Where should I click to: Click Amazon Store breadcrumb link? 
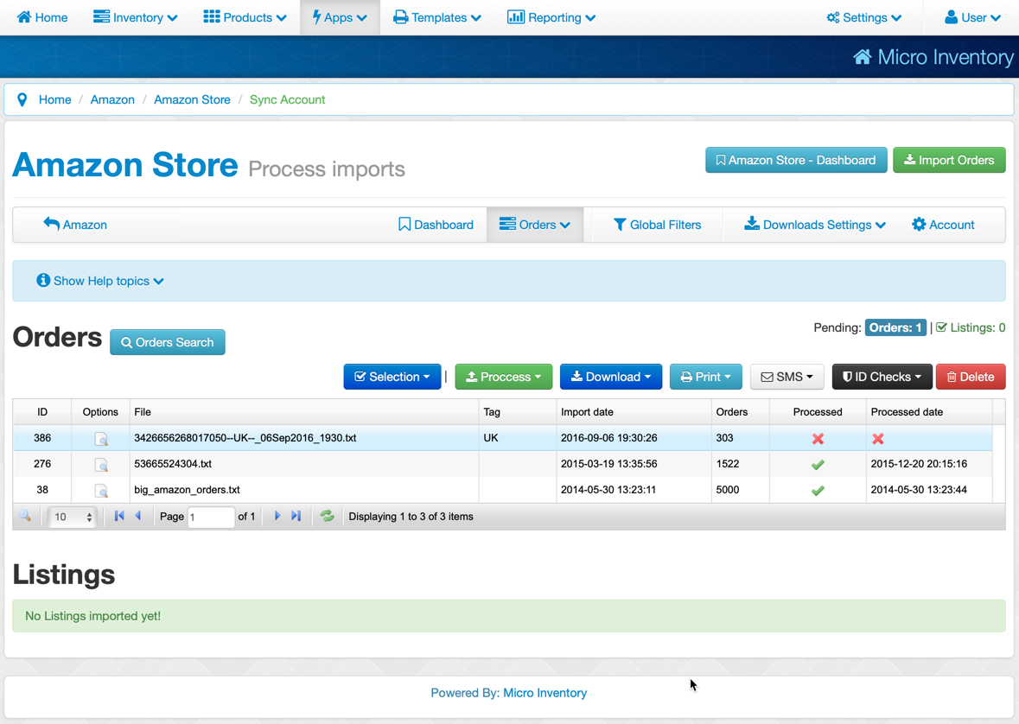coord(193,100)
